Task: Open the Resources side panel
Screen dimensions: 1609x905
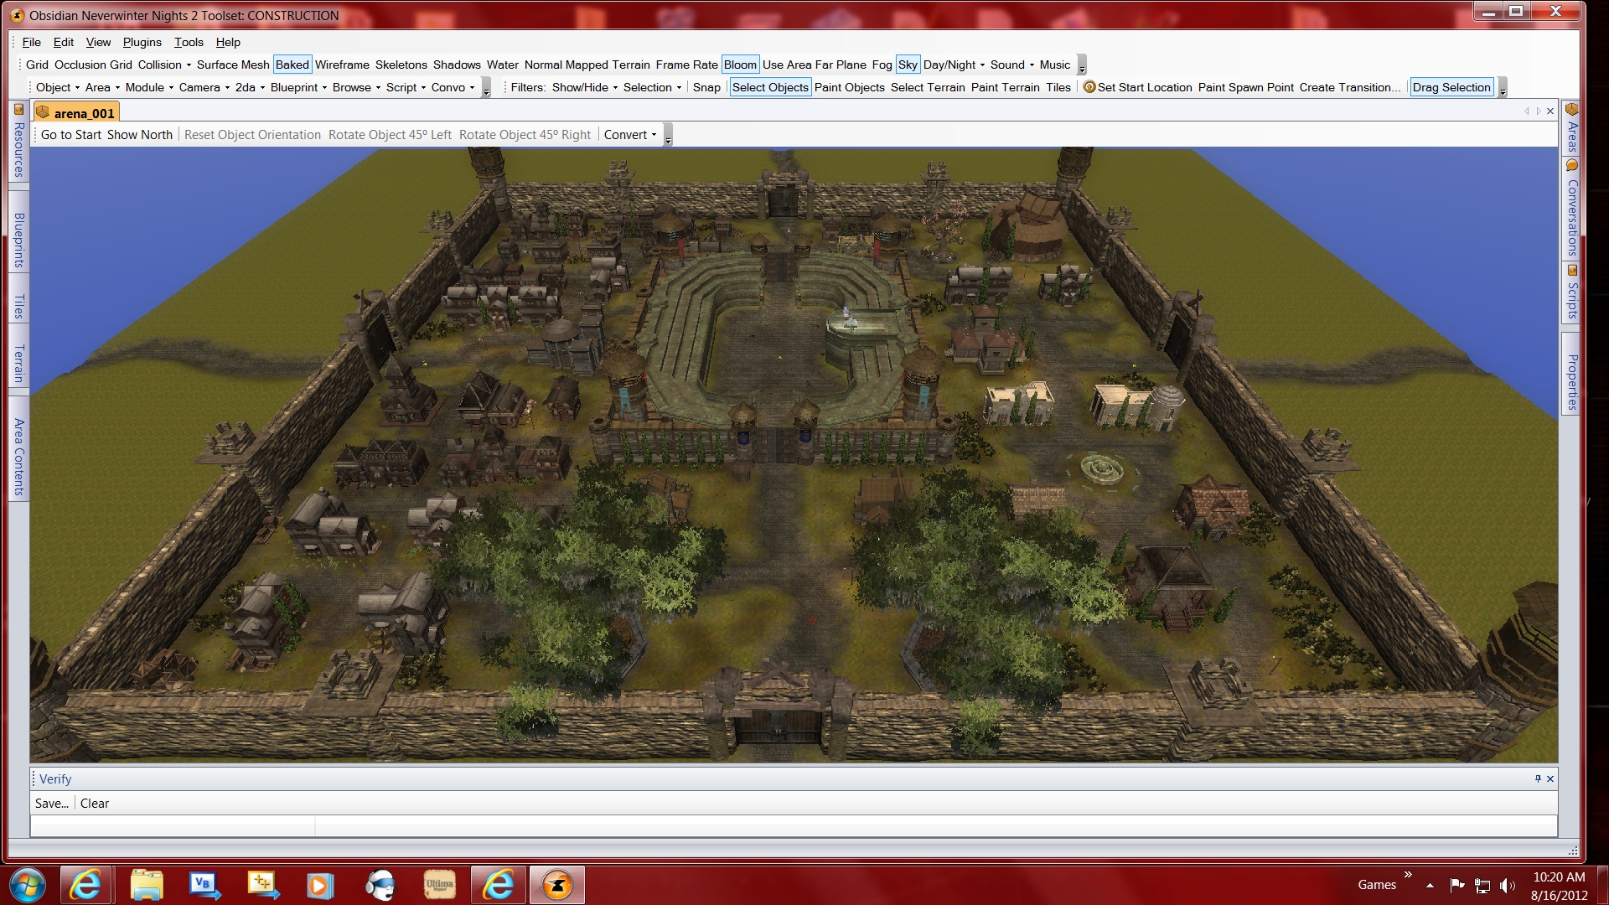Action: point(18,149)
